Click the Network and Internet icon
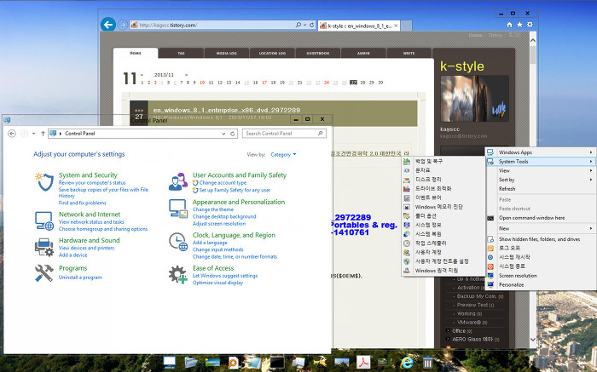The height and width of the screenshot is (372, 597). (x=44, y=220)
